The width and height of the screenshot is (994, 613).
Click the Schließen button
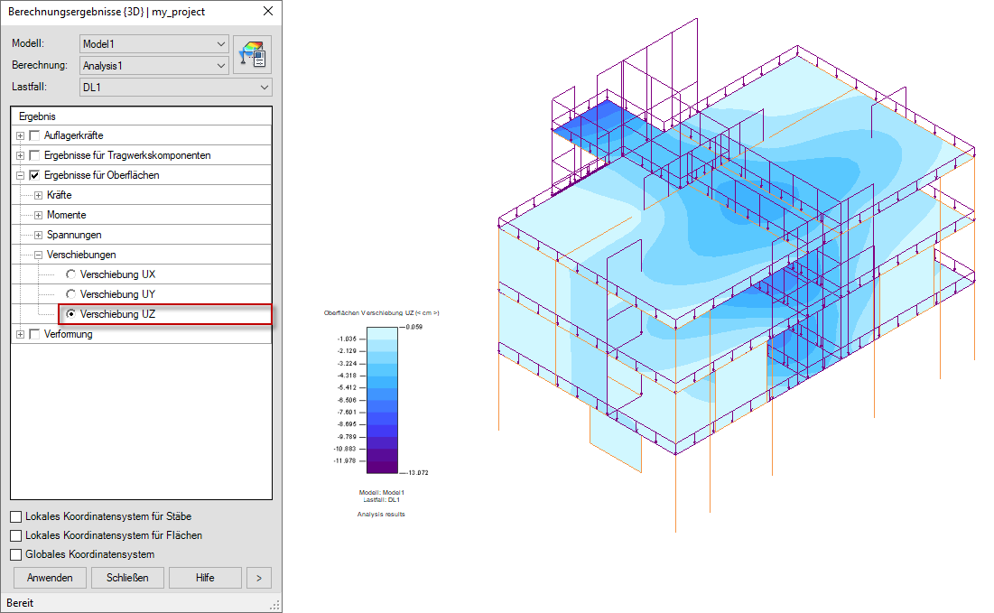tap(127, 578)
